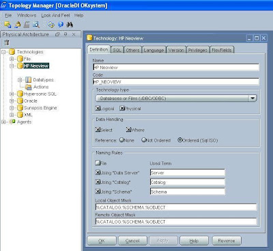
Task: Click the Datatypes table icon
Action: click(x=29, y=80)
